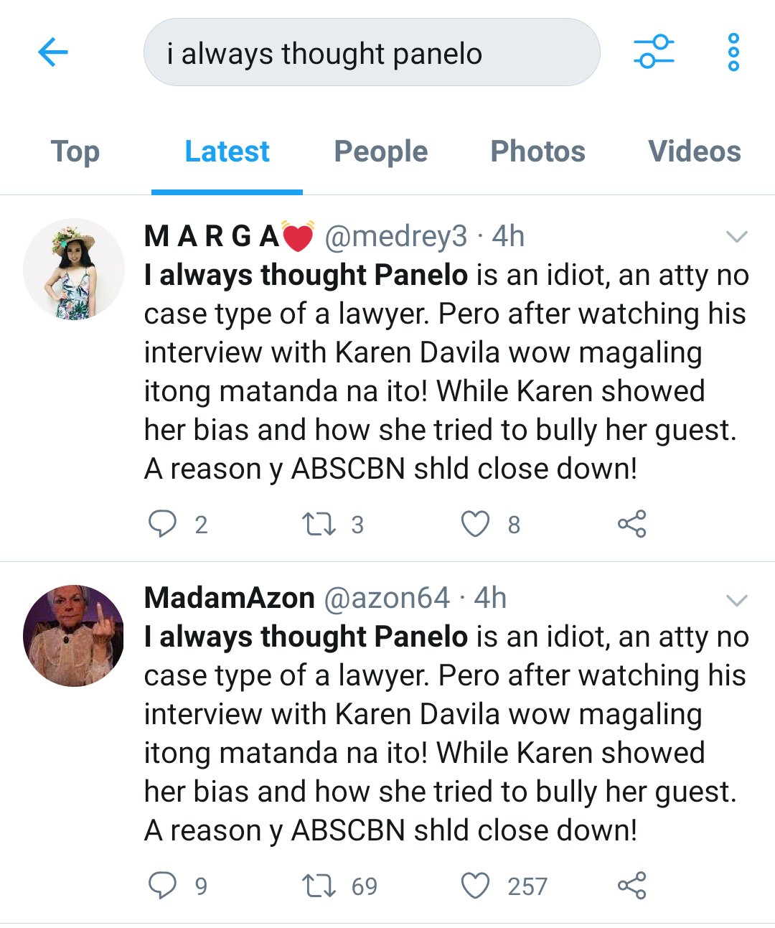Expand options chevron on MARGA tweet
Screen dimensions: 775x928
coord(737,237)
